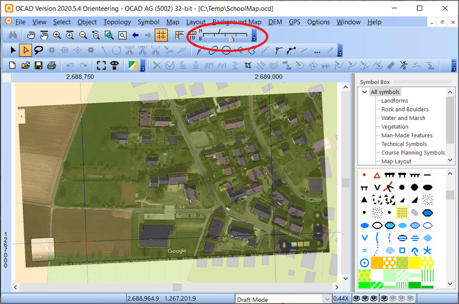Screen dimensions: 459x304
Task: Click the rulers display icon
Action: [x=179, y=36]
